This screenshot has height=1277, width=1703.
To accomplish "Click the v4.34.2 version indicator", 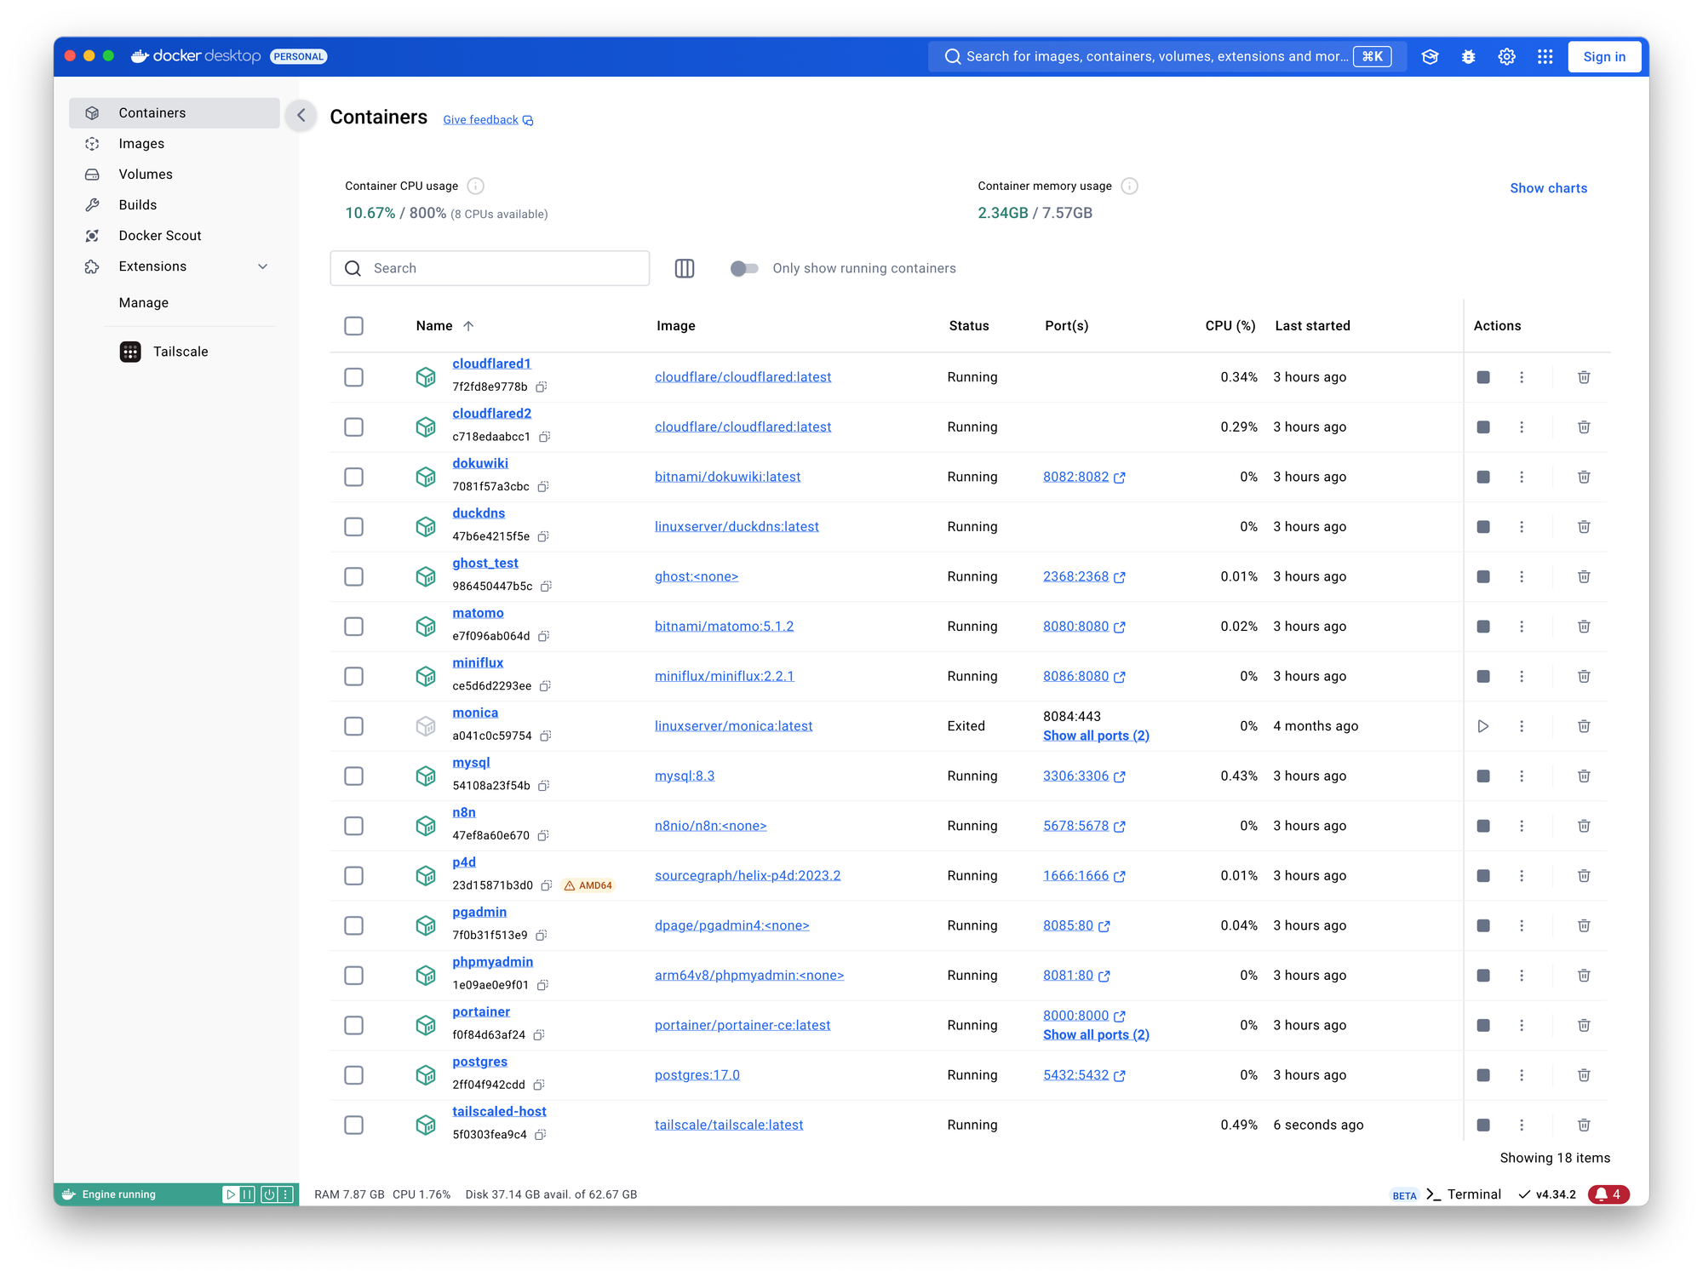I will pos(1547,1194).
